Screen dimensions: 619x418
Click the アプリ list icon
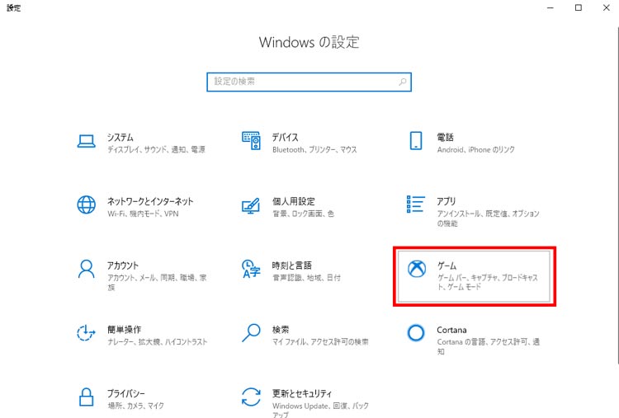coord(416,204)
